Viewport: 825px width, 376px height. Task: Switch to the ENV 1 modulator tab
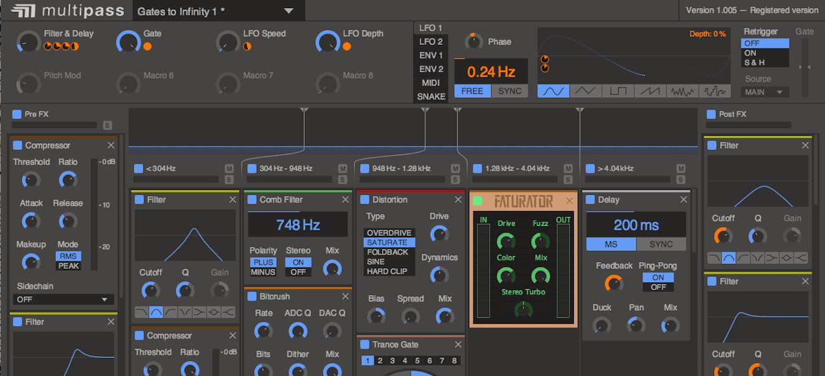(x=431, y=55)
